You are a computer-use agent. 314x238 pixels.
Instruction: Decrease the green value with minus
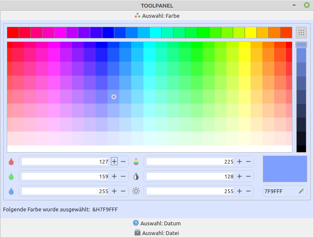click(123, 176)
